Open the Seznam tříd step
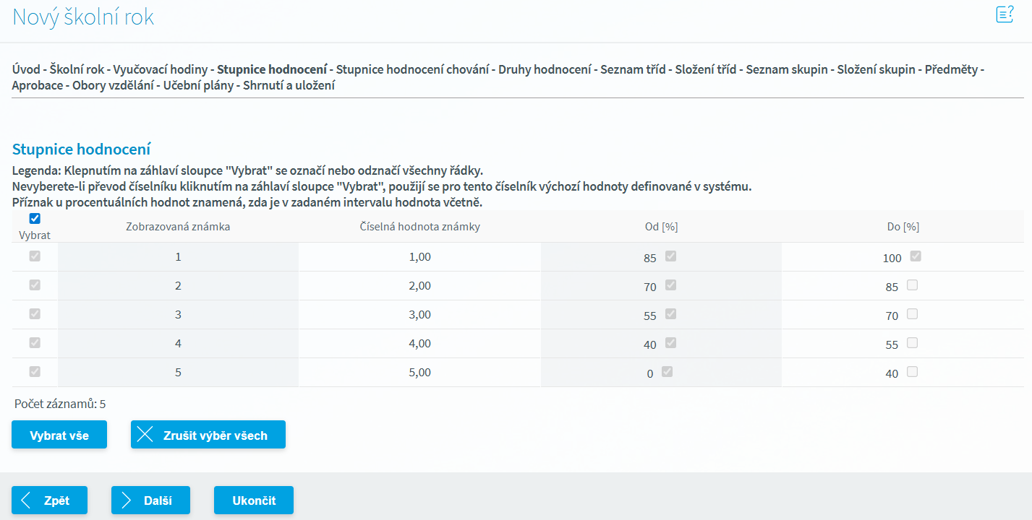Image resolution: width=1032 pixels, height=520 pixels. pos(633,70)
